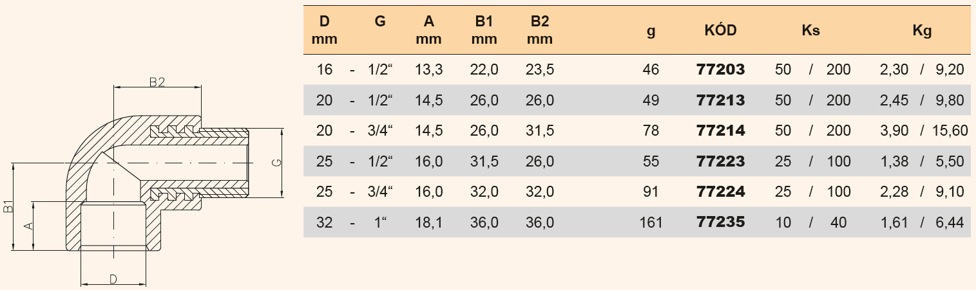The image size is (976, 290).
Task: Click the Kg column header
Action: tap(922, 30)
